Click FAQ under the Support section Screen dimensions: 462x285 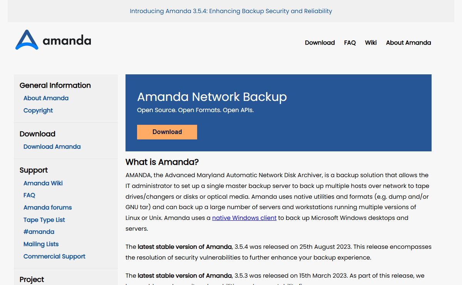click(x=29, y=195)
